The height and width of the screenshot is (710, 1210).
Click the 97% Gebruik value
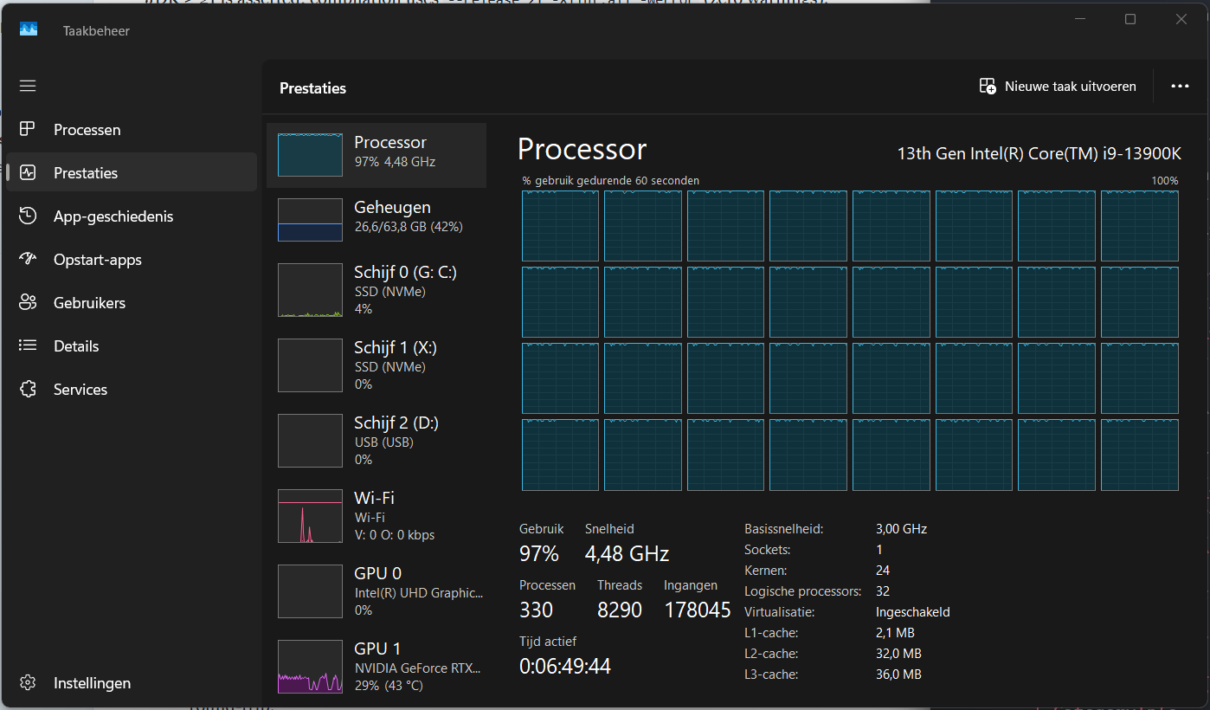(x=539, y=554)
